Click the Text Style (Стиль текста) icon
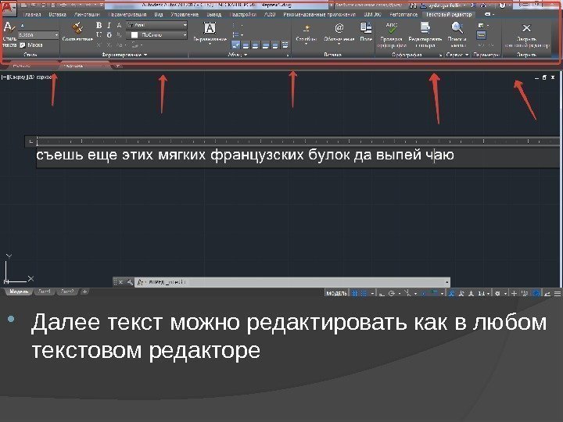 coord(9,28)
